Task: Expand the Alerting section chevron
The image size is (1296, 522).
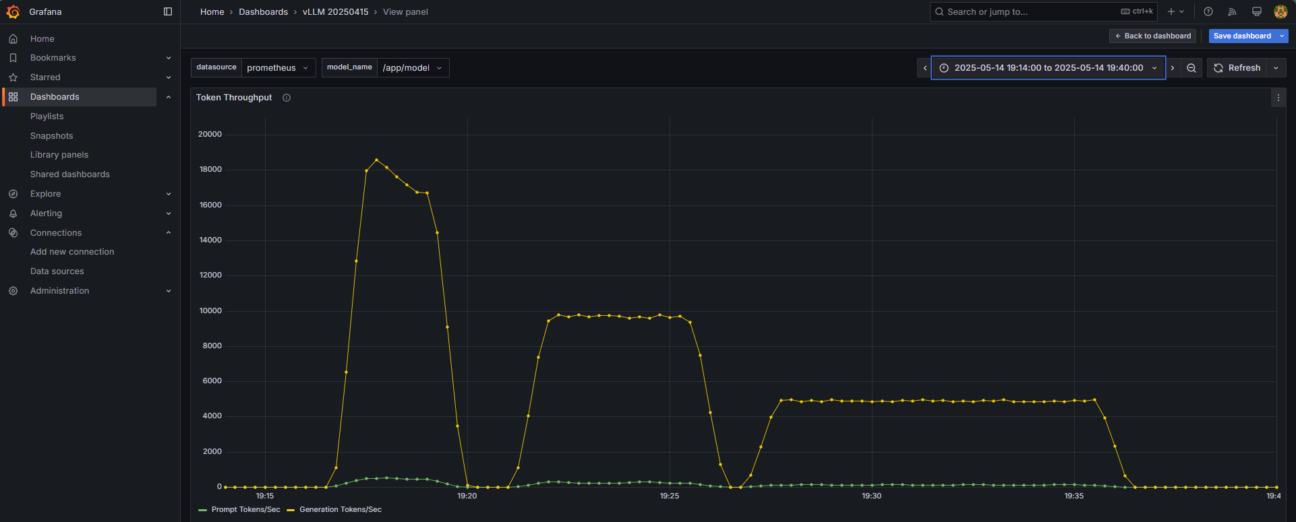Action: pyautogui.click(x=169, y=214)
